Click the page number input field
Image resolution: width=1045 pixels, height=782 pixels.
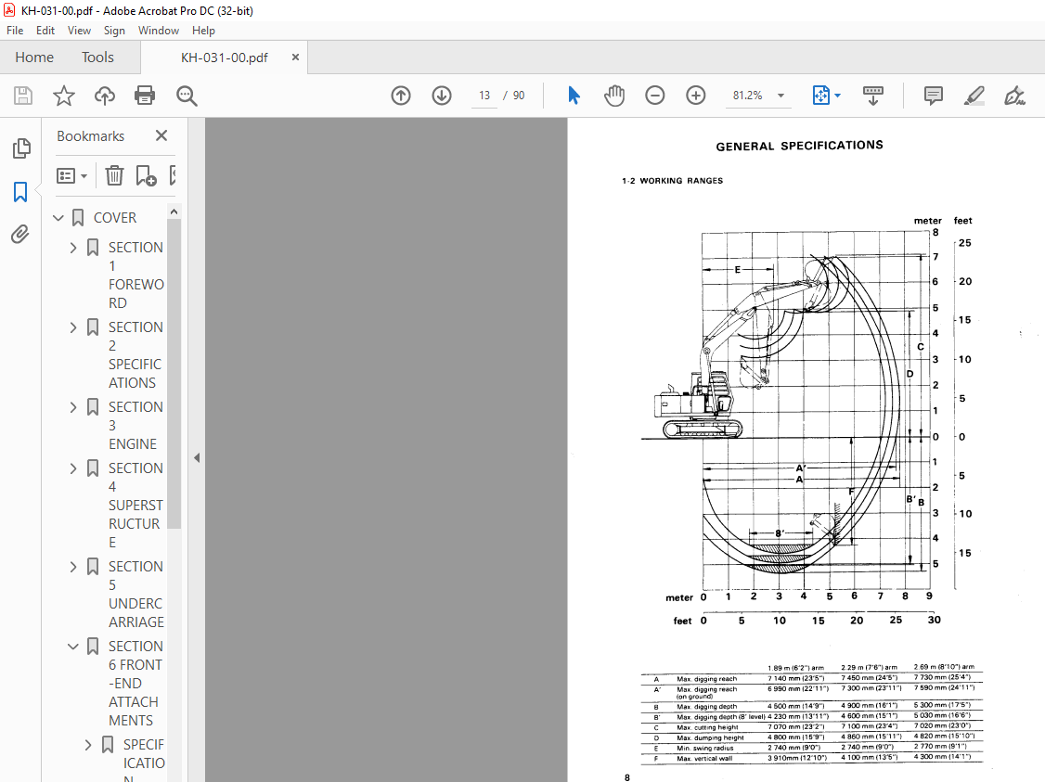point(484,96)
